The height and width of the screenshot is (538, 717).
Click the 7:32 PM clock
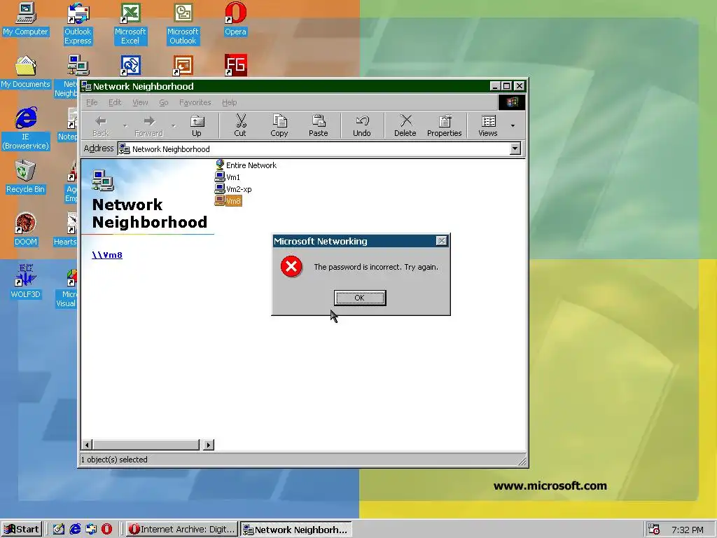688,530
